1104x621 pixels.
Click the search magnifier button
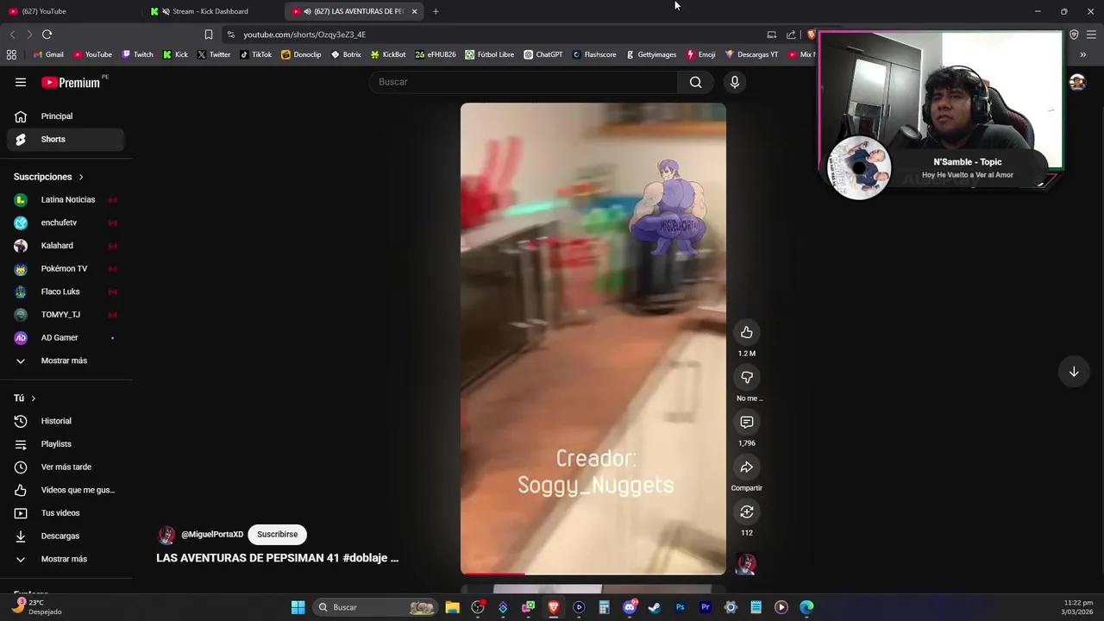tap(695, 82)
